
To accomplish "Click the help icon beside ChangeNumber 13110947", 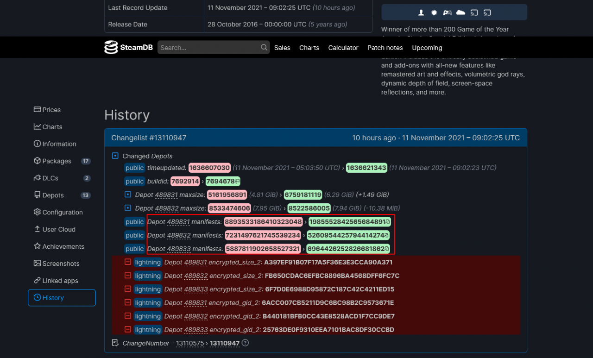I will (246, 343).
